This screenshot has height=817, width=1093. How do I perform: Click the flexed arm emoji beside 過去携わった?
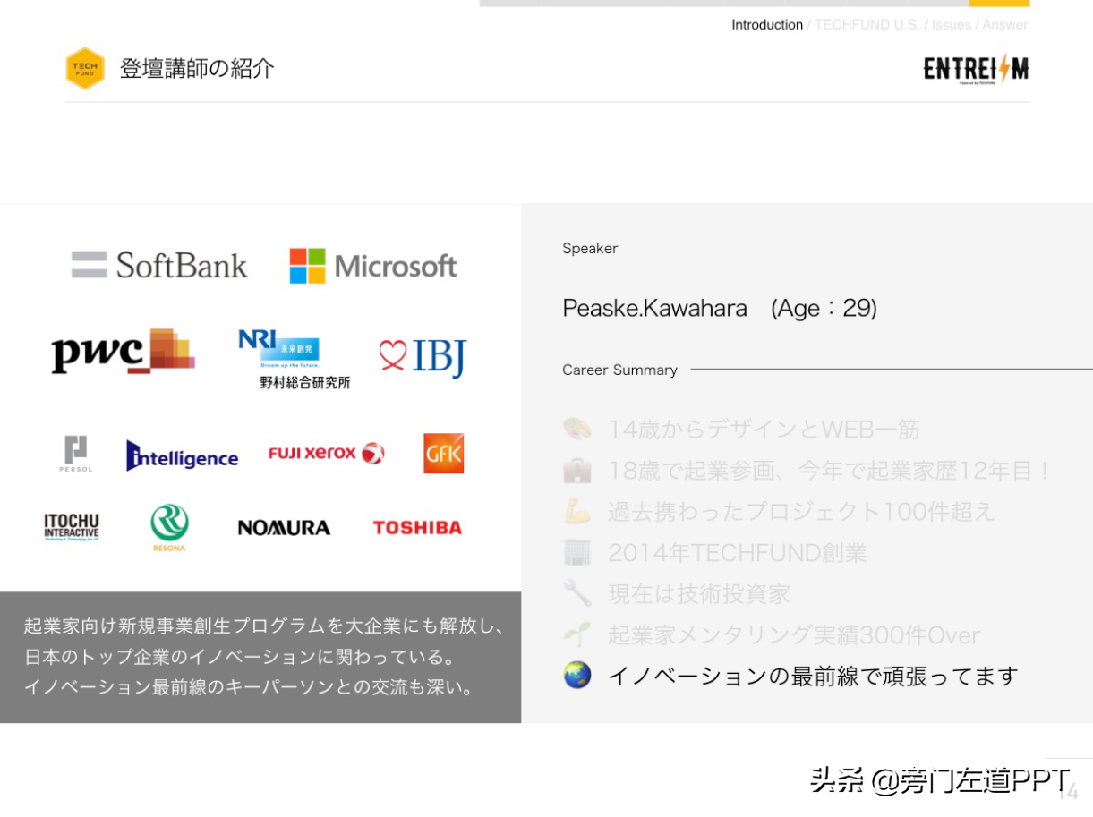point(577,512)
